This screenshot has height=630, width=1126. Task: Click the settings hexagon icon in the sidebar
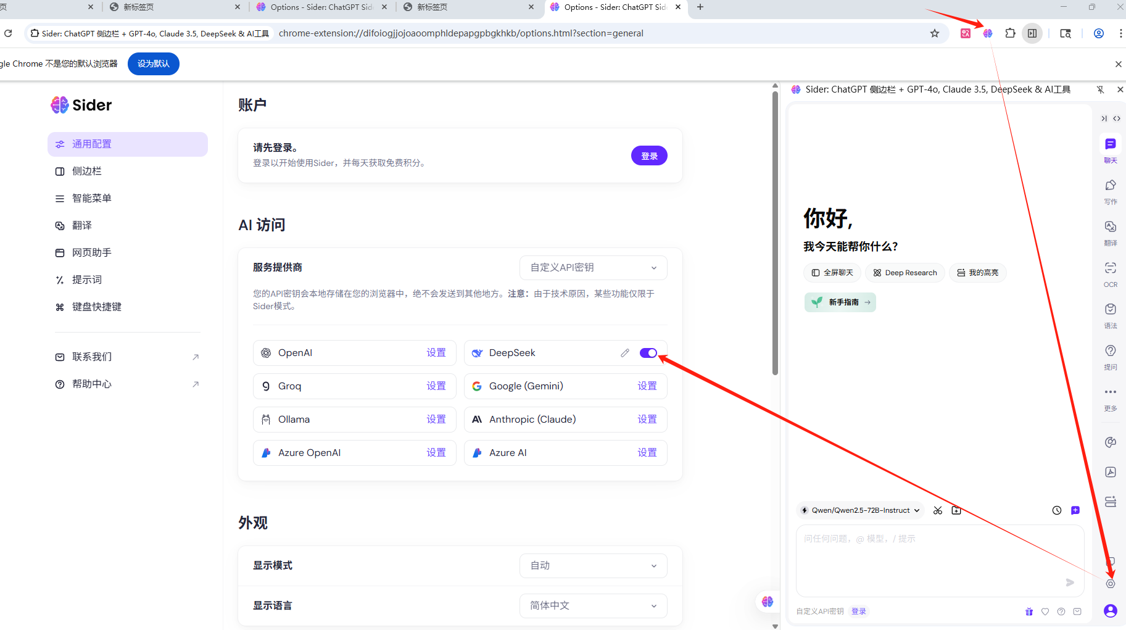[x=1111, y=584]
